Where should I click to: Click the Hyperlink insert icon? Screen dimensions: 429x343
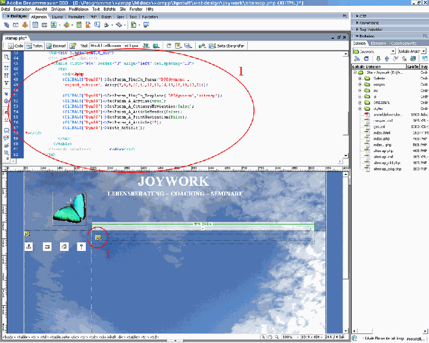[6, 25]
